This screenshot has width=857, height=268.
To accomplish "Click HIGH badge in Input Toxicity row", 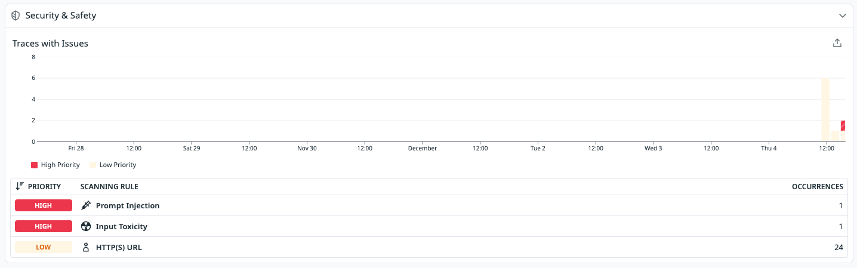I will point(44,226).
